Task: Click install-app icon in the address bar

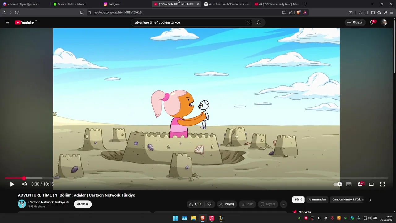Action: click(x=284, y=12)
